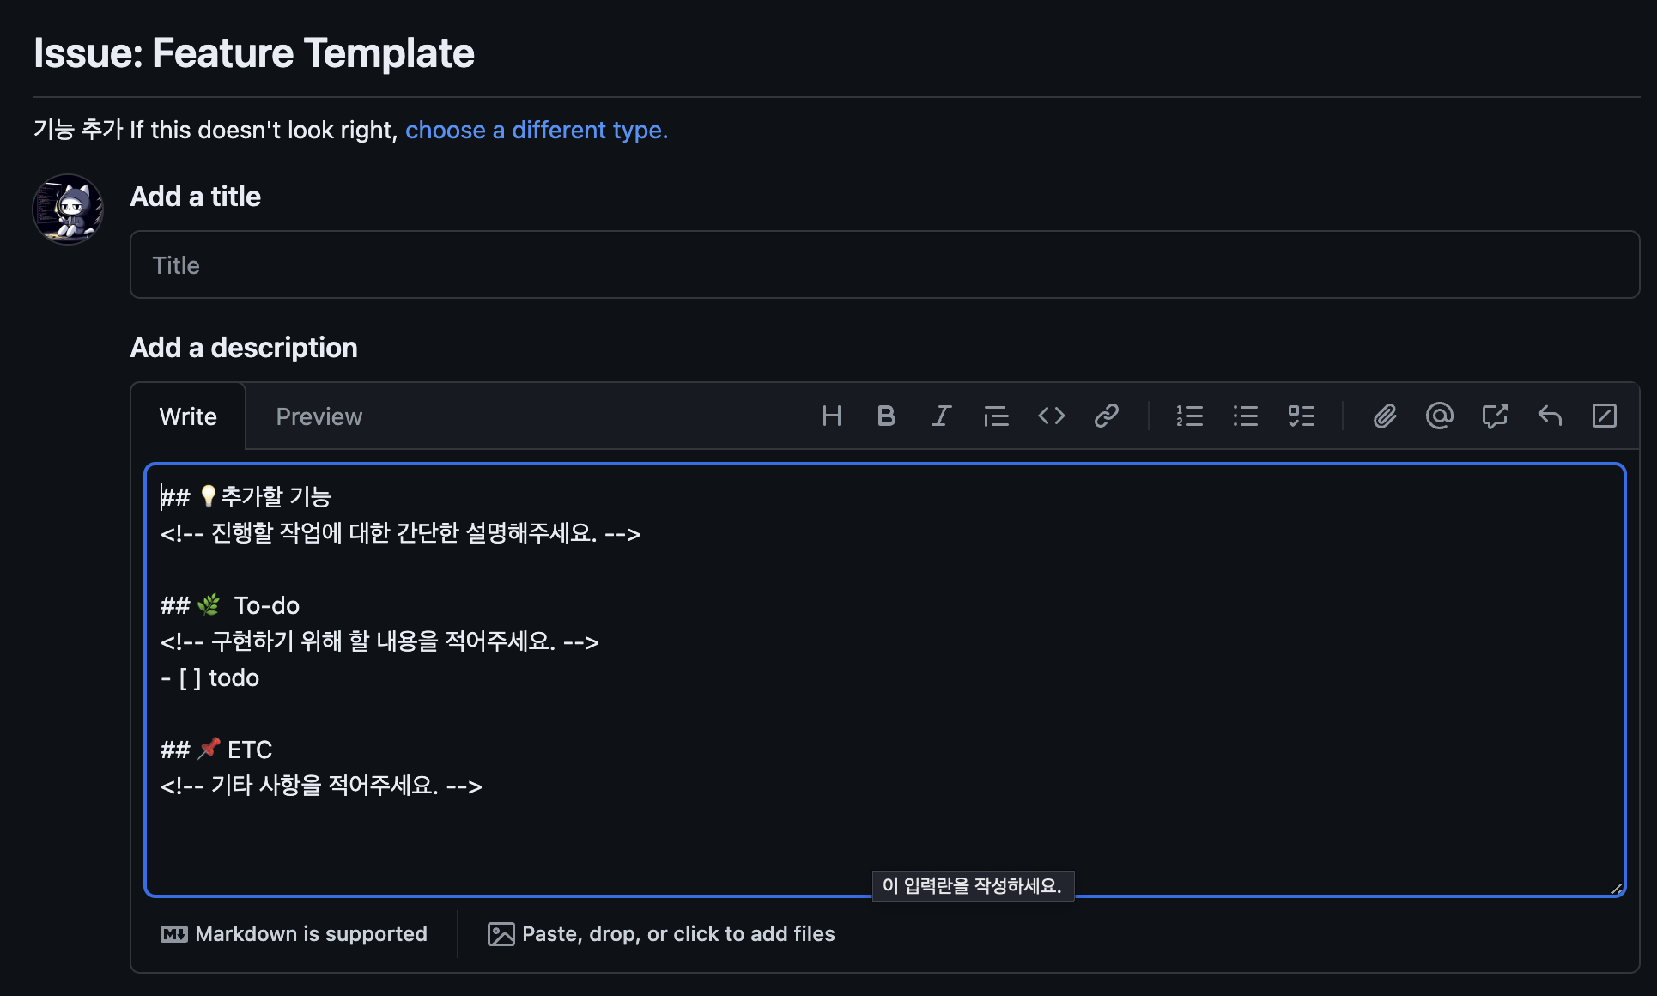Apply heading formatting in the description toolbar
The height and width of the screenshot is (996, 1657).
(x=831, y=416)
